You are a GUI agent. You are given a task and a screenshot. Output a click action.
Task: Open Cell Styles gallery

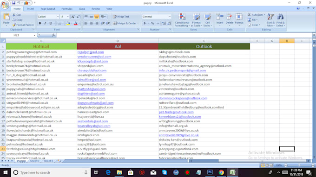click(x=207, y=20)
